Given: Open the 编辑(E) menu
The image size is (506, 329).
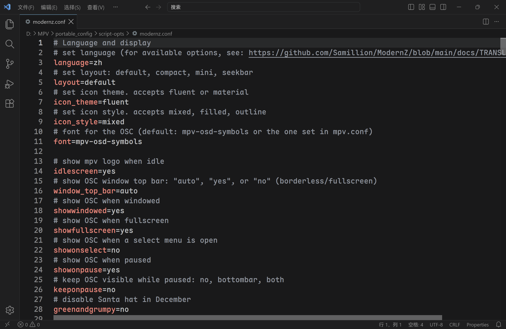Looking at the screenshot, I should click(x=49, y=7).
